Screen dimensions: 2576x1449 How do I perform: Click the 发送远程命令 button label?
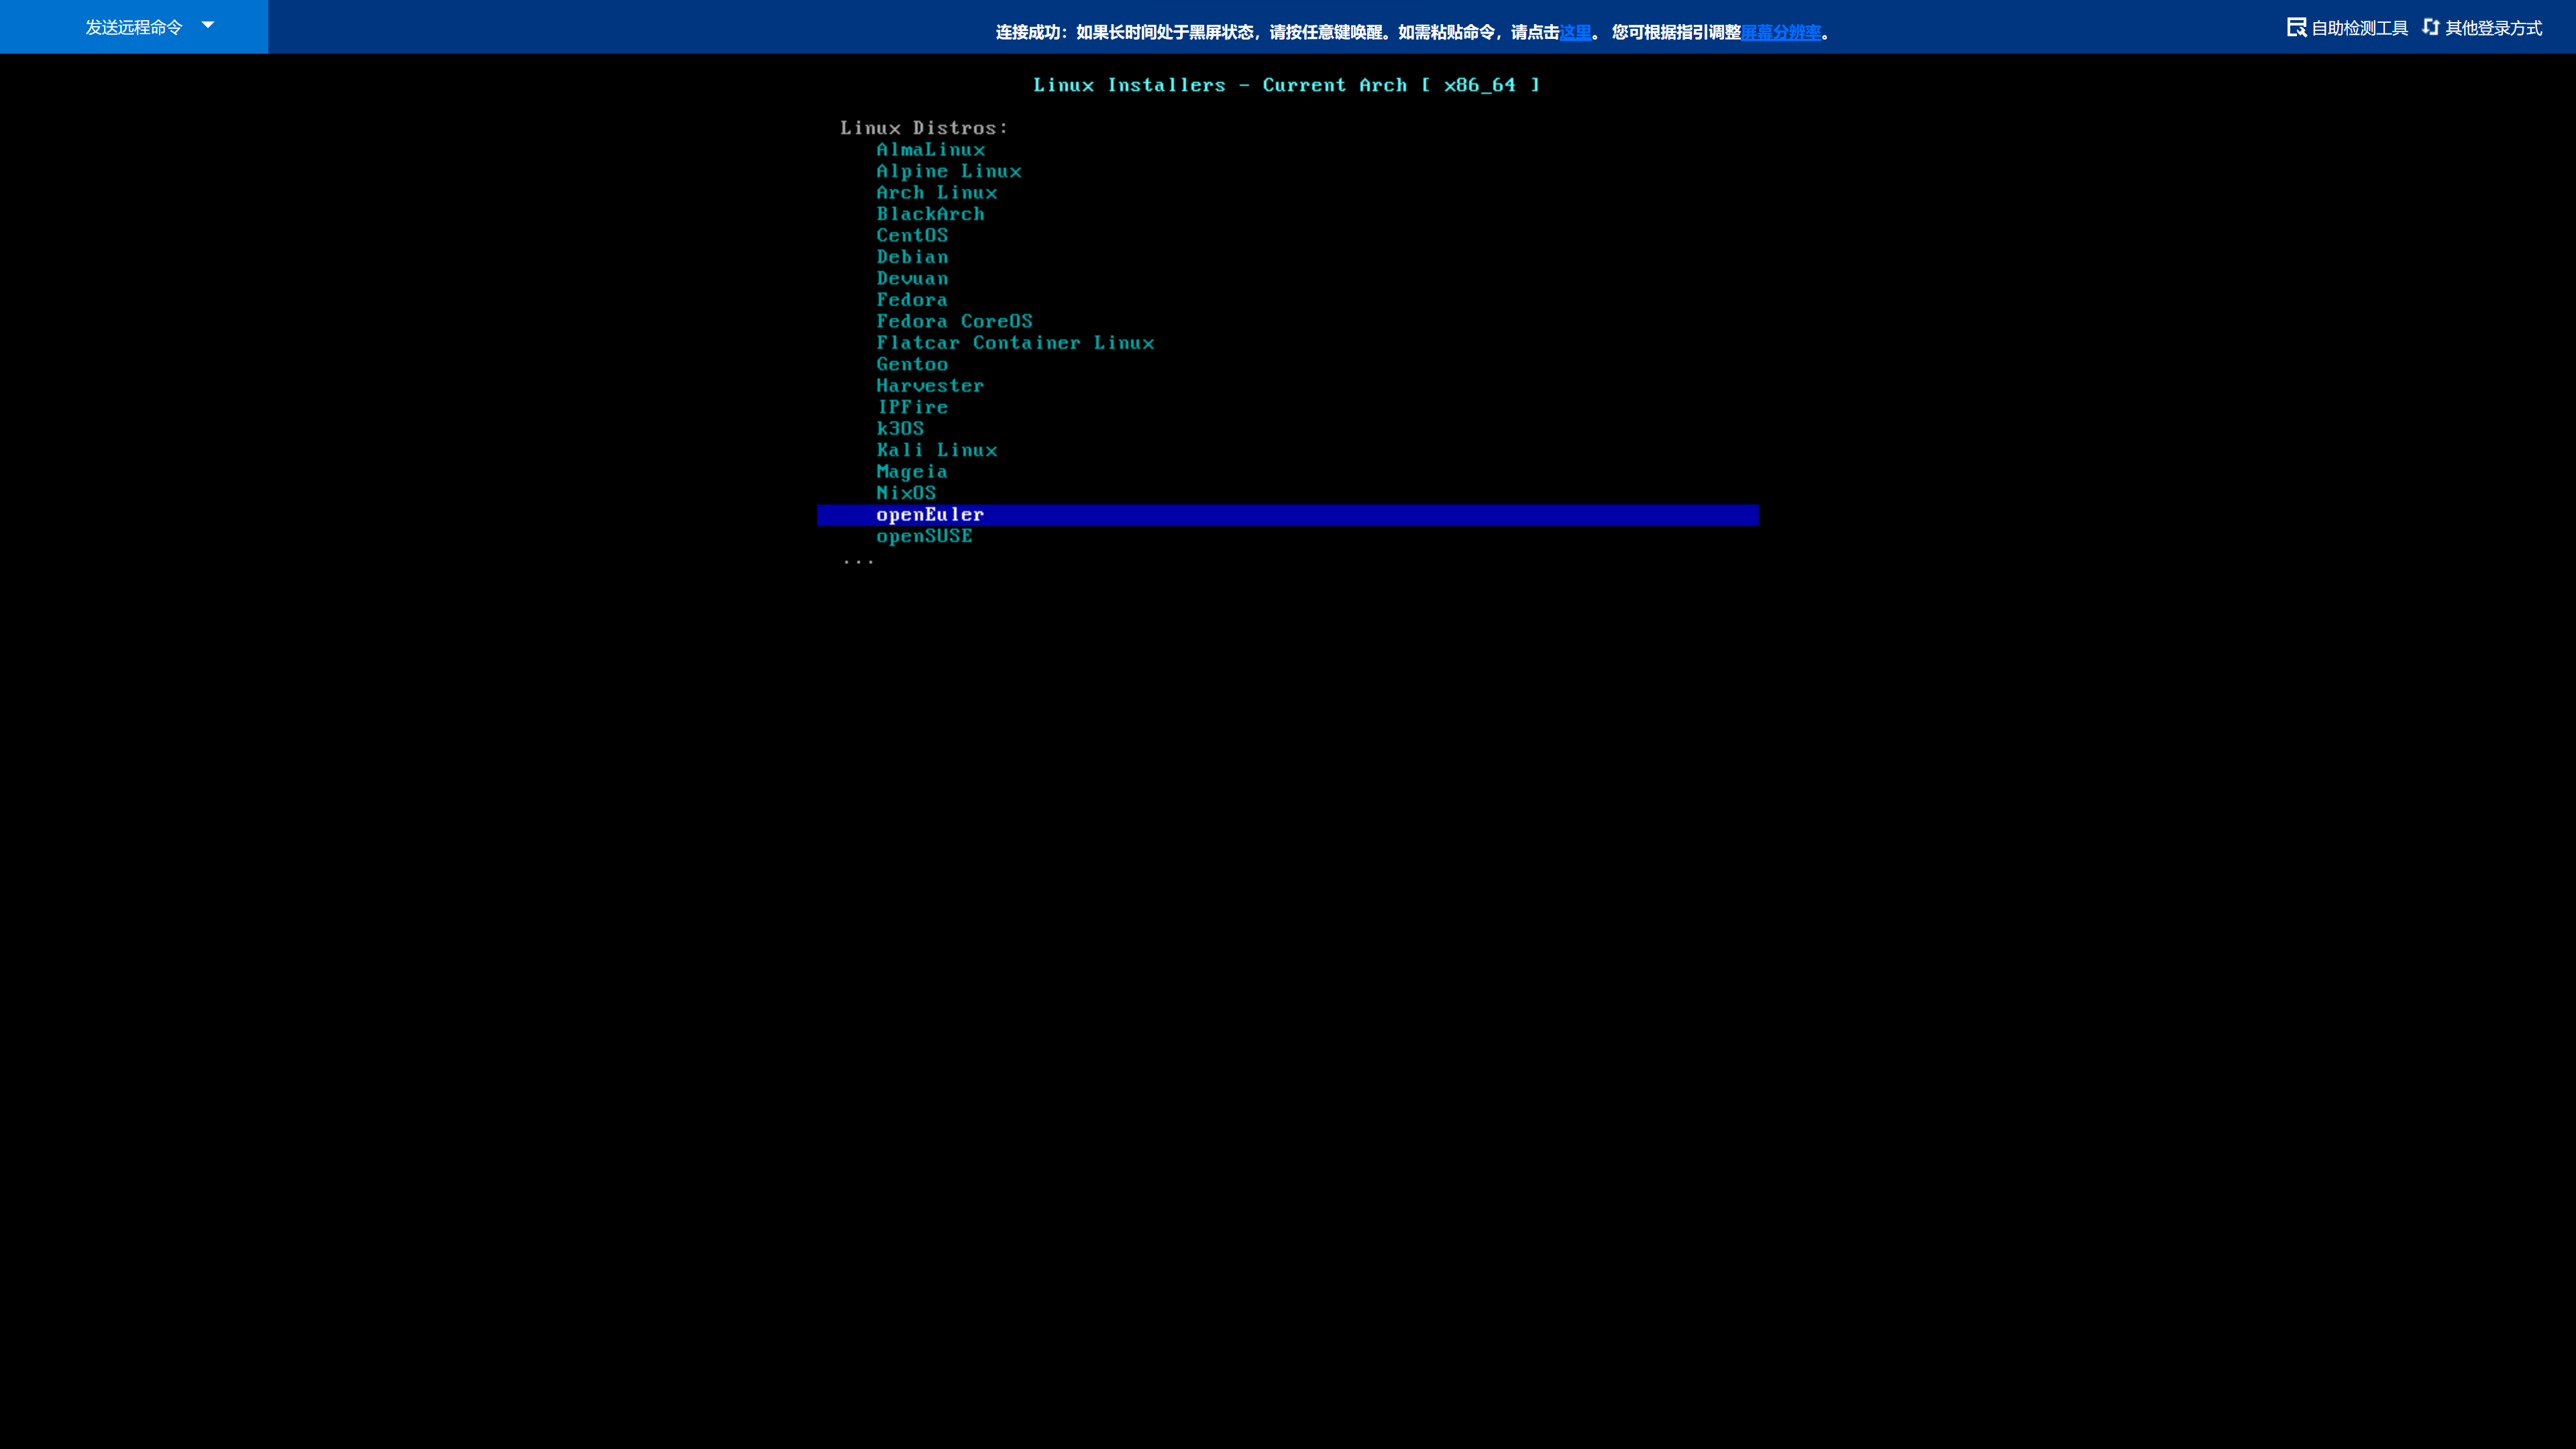coord(133,27)
